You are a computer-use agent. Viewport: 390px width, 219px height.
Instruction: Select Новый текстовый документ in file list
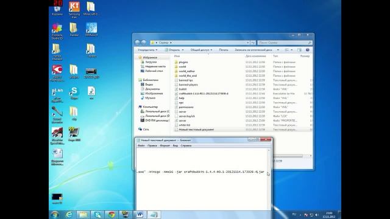click(196, 130)
